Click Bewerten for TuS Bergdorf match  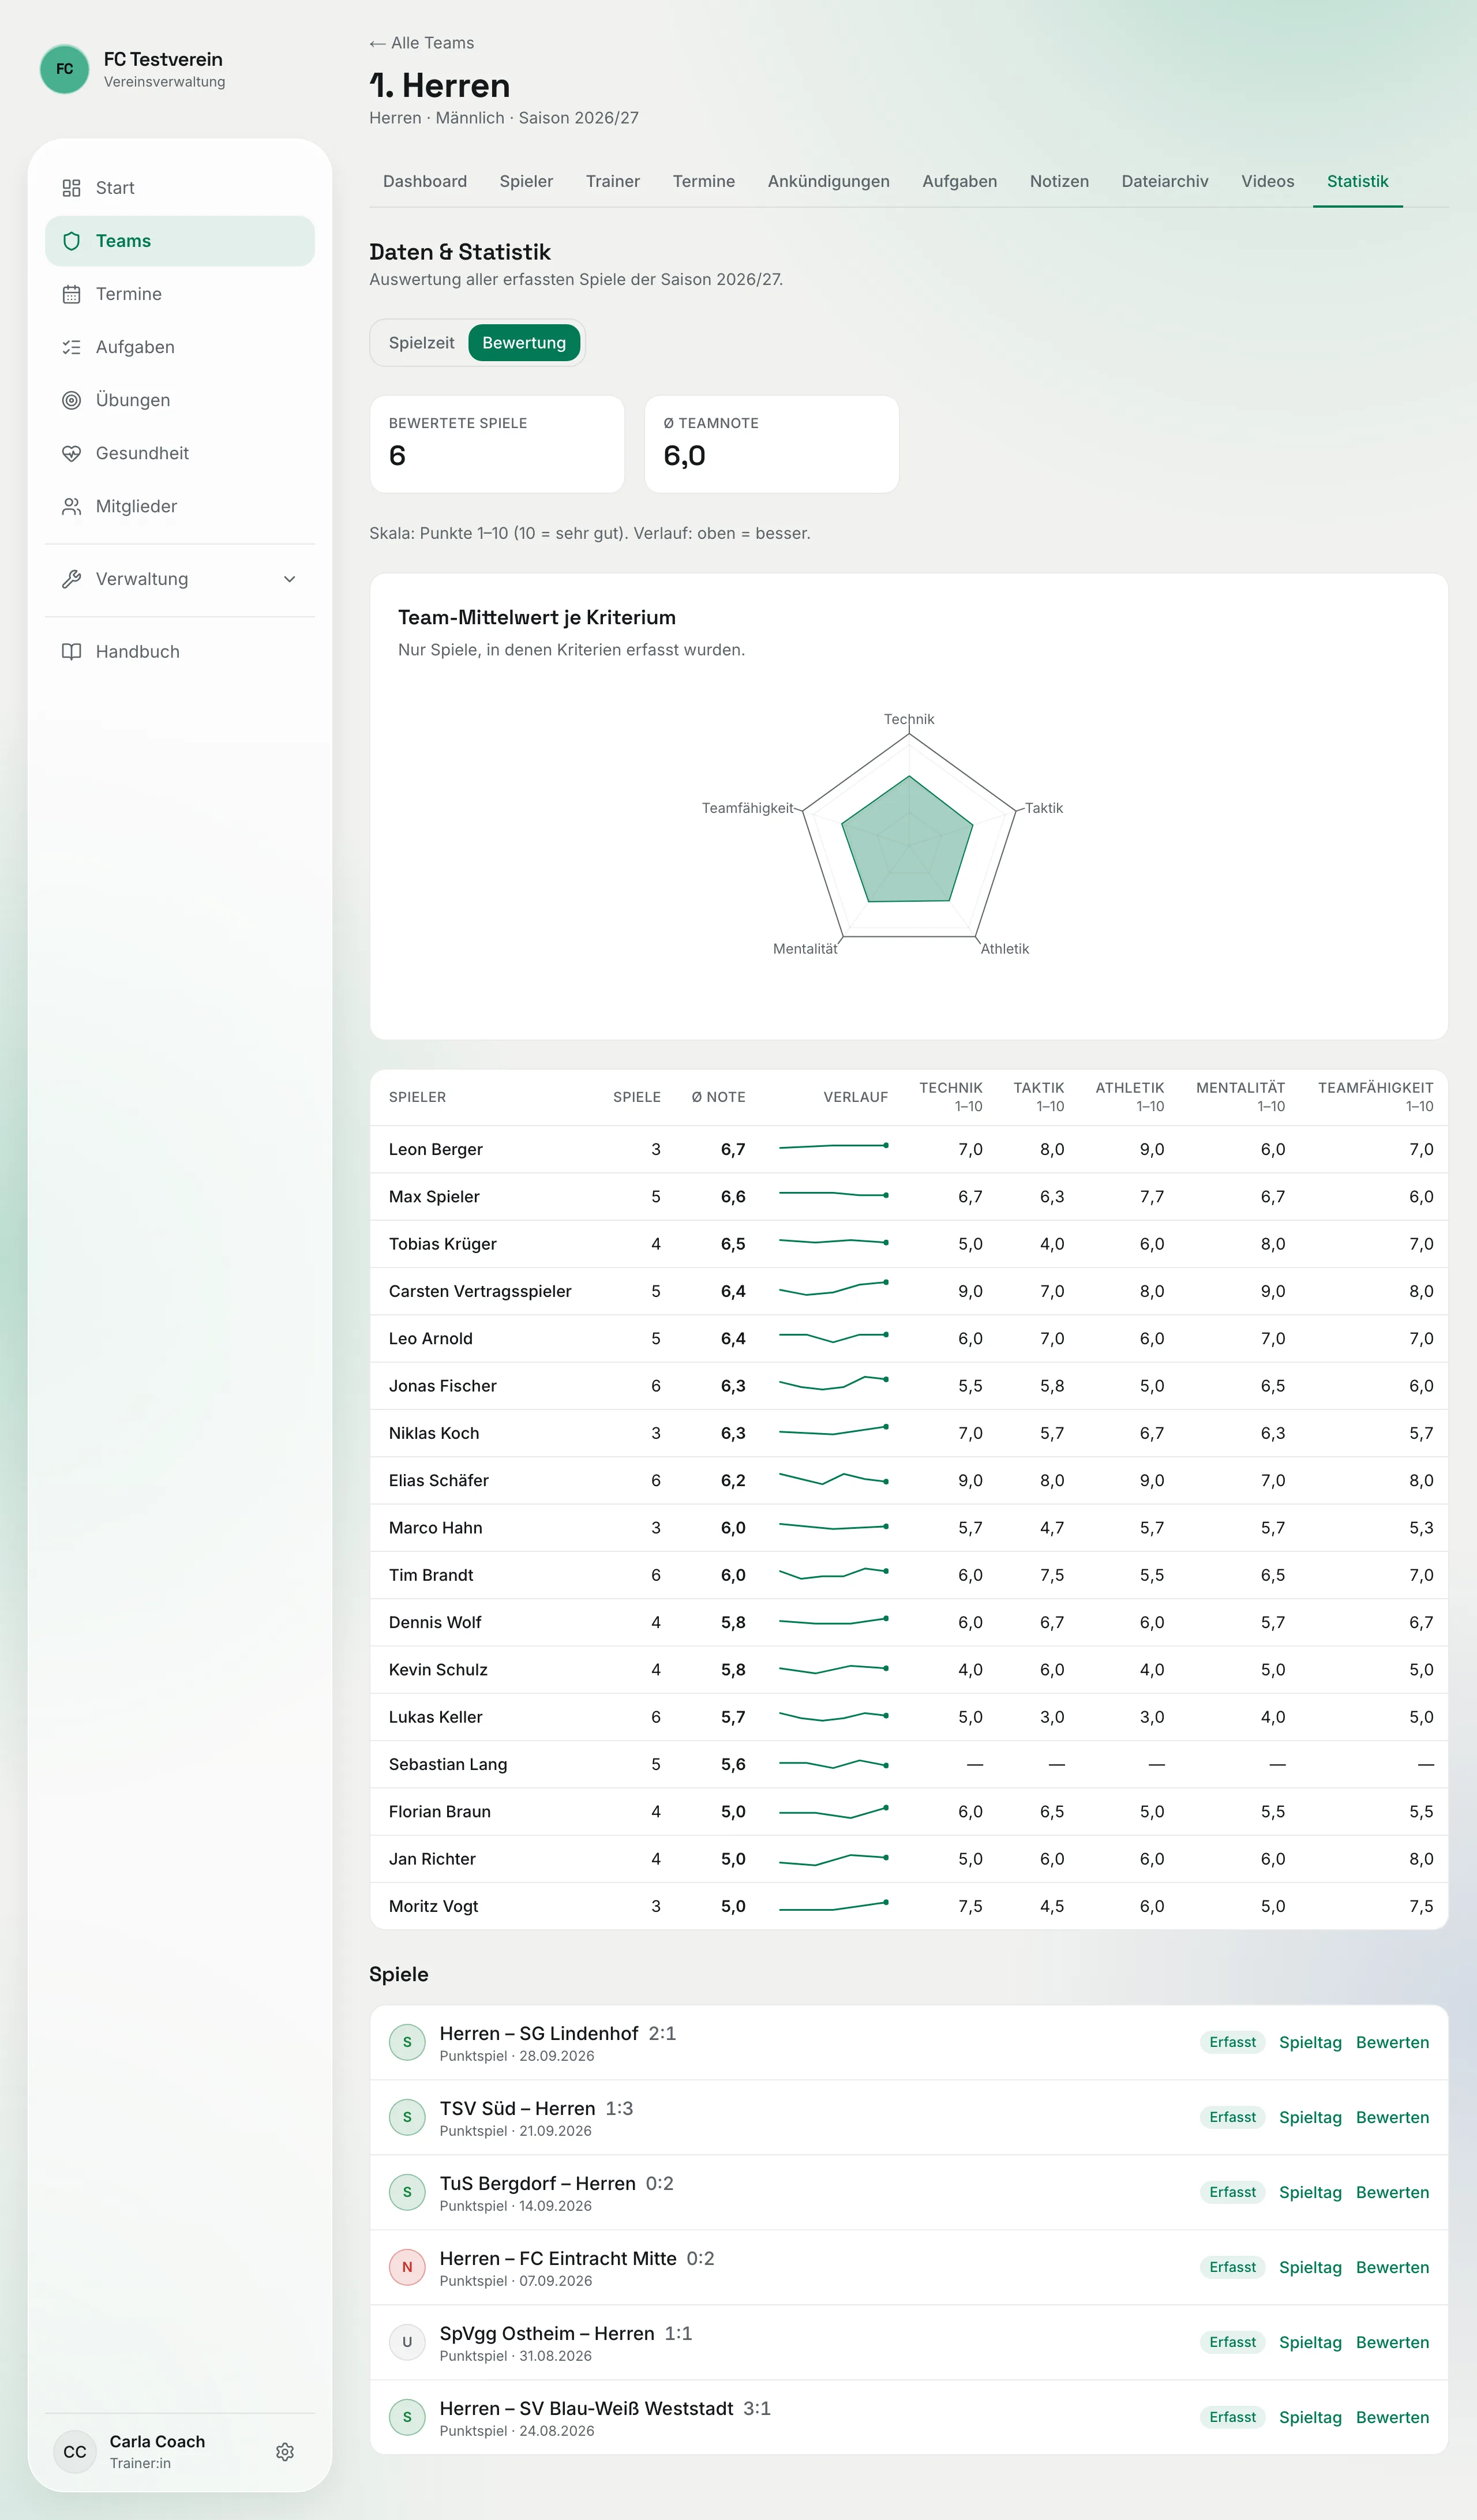[x=1392, y=2192]
